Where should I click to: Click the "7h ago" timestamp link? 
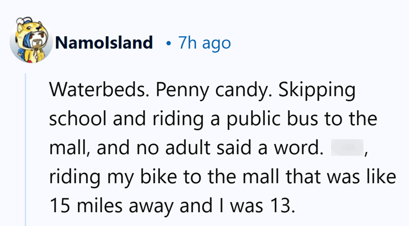[204, 43]
